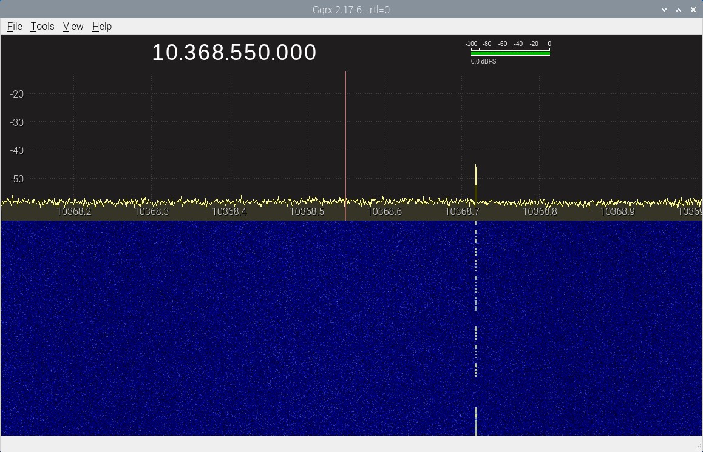Click the dashed signal trace in the waterfall

click(476, 291)
